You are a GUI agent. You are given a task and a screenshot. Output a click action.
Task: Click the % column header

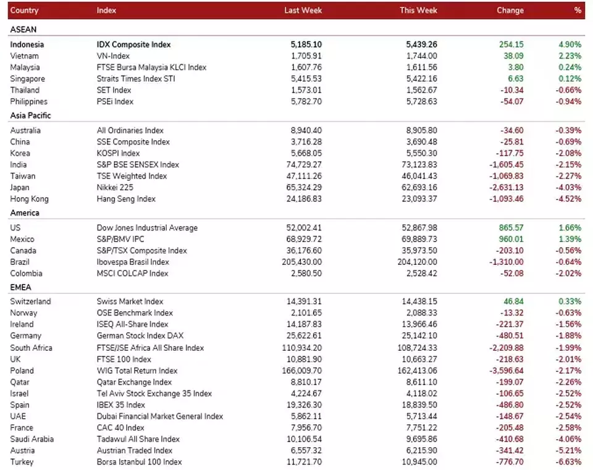[578, 10]
